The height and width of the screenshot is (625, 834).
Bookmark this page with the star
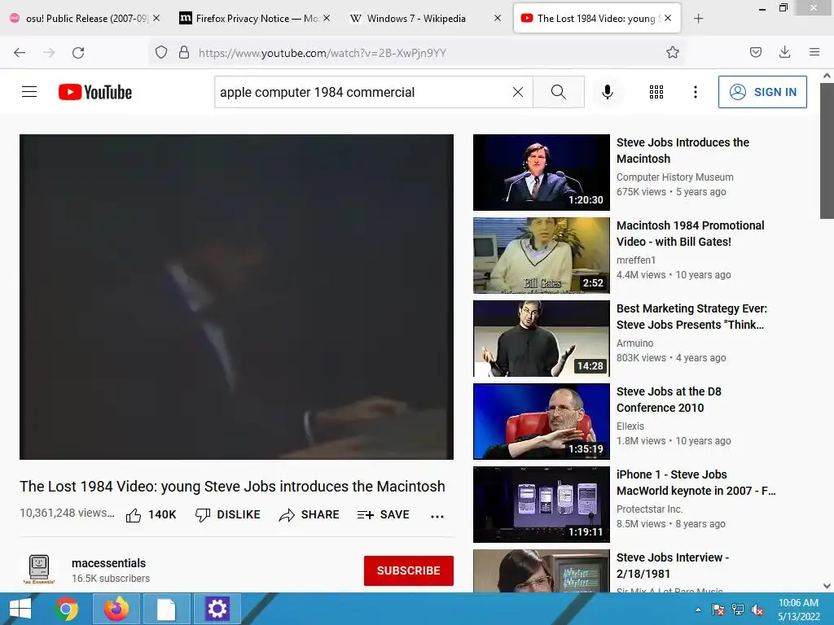672,52
